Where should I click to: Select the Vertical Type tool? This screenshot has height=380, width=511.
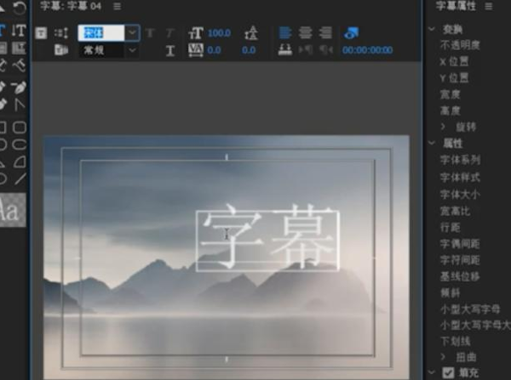(x=19, y=30)
